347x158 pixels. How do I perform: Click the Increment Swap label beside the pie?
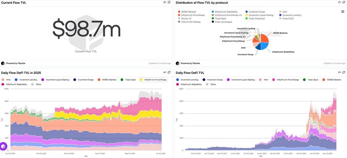pos(245,54)
